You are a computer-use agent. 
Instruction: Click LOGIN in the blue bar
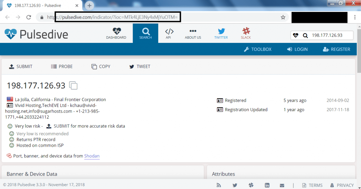point(297,49)
